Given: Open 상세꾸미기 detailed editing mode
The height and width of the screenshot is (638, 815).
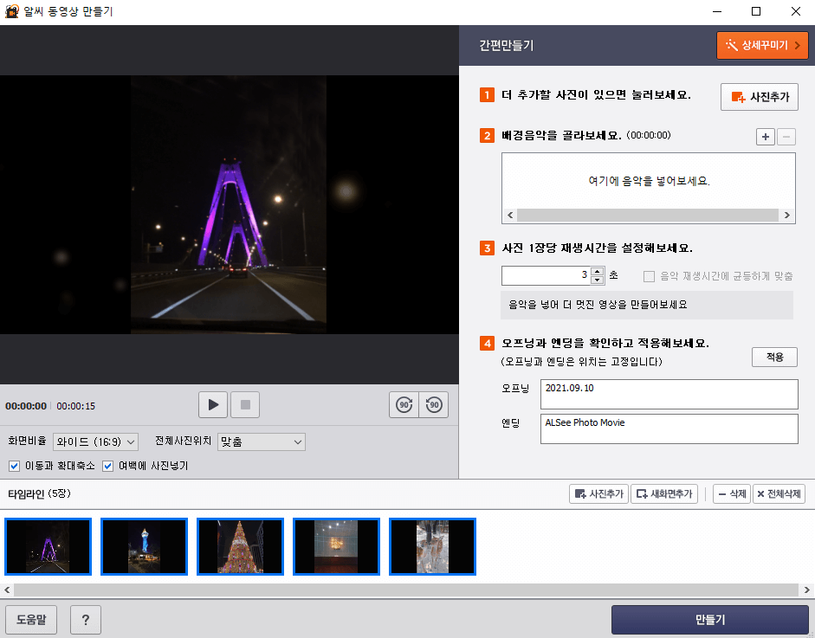Looking at the screenshot, I should [x=762, y=45].
